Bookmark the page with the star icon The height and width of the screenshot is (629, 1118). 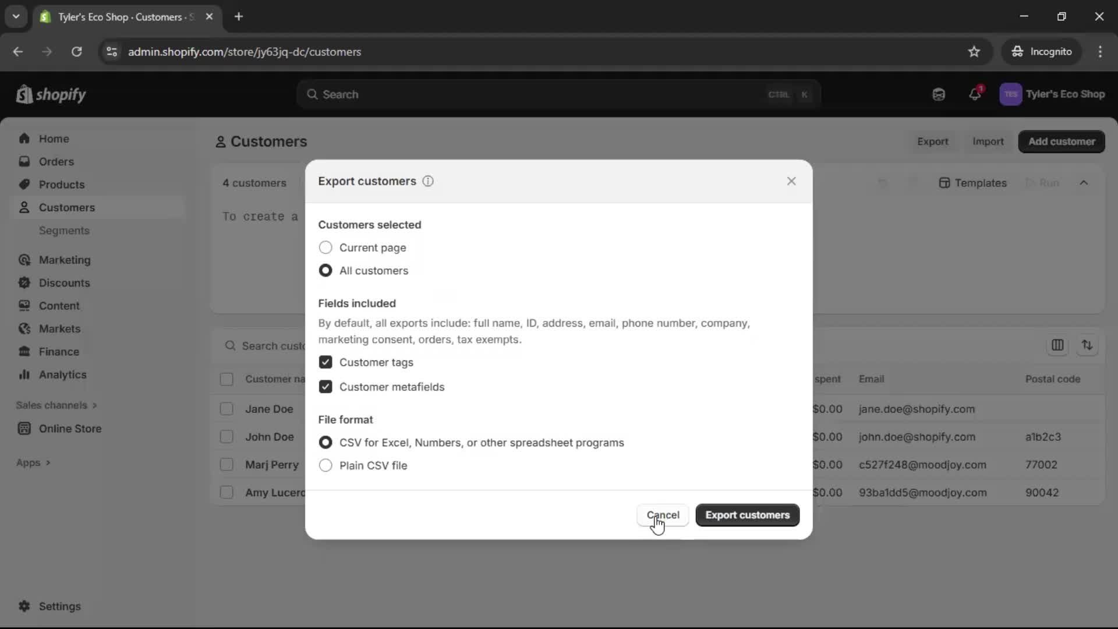(x=974, y=51)
